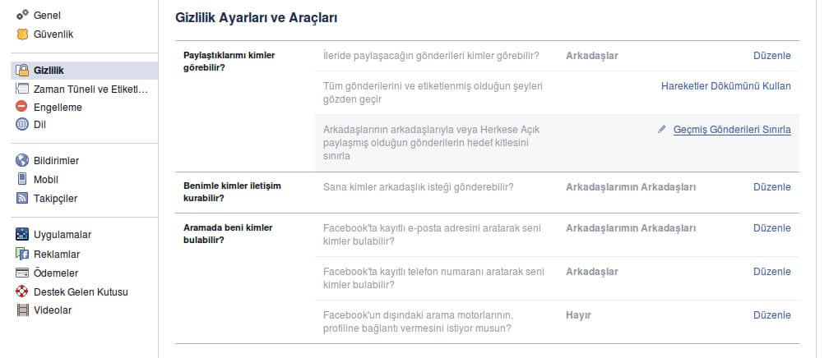Click the Güvenlik shield icon

pyautogui.click(x=22, y=34)
